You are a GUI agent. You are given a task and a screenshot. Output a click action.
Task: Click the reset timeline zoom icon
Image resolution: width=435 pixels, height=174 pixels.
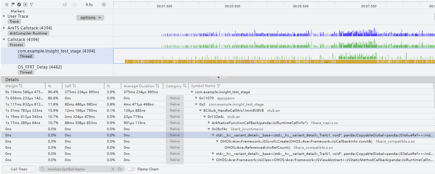point(65,4)
